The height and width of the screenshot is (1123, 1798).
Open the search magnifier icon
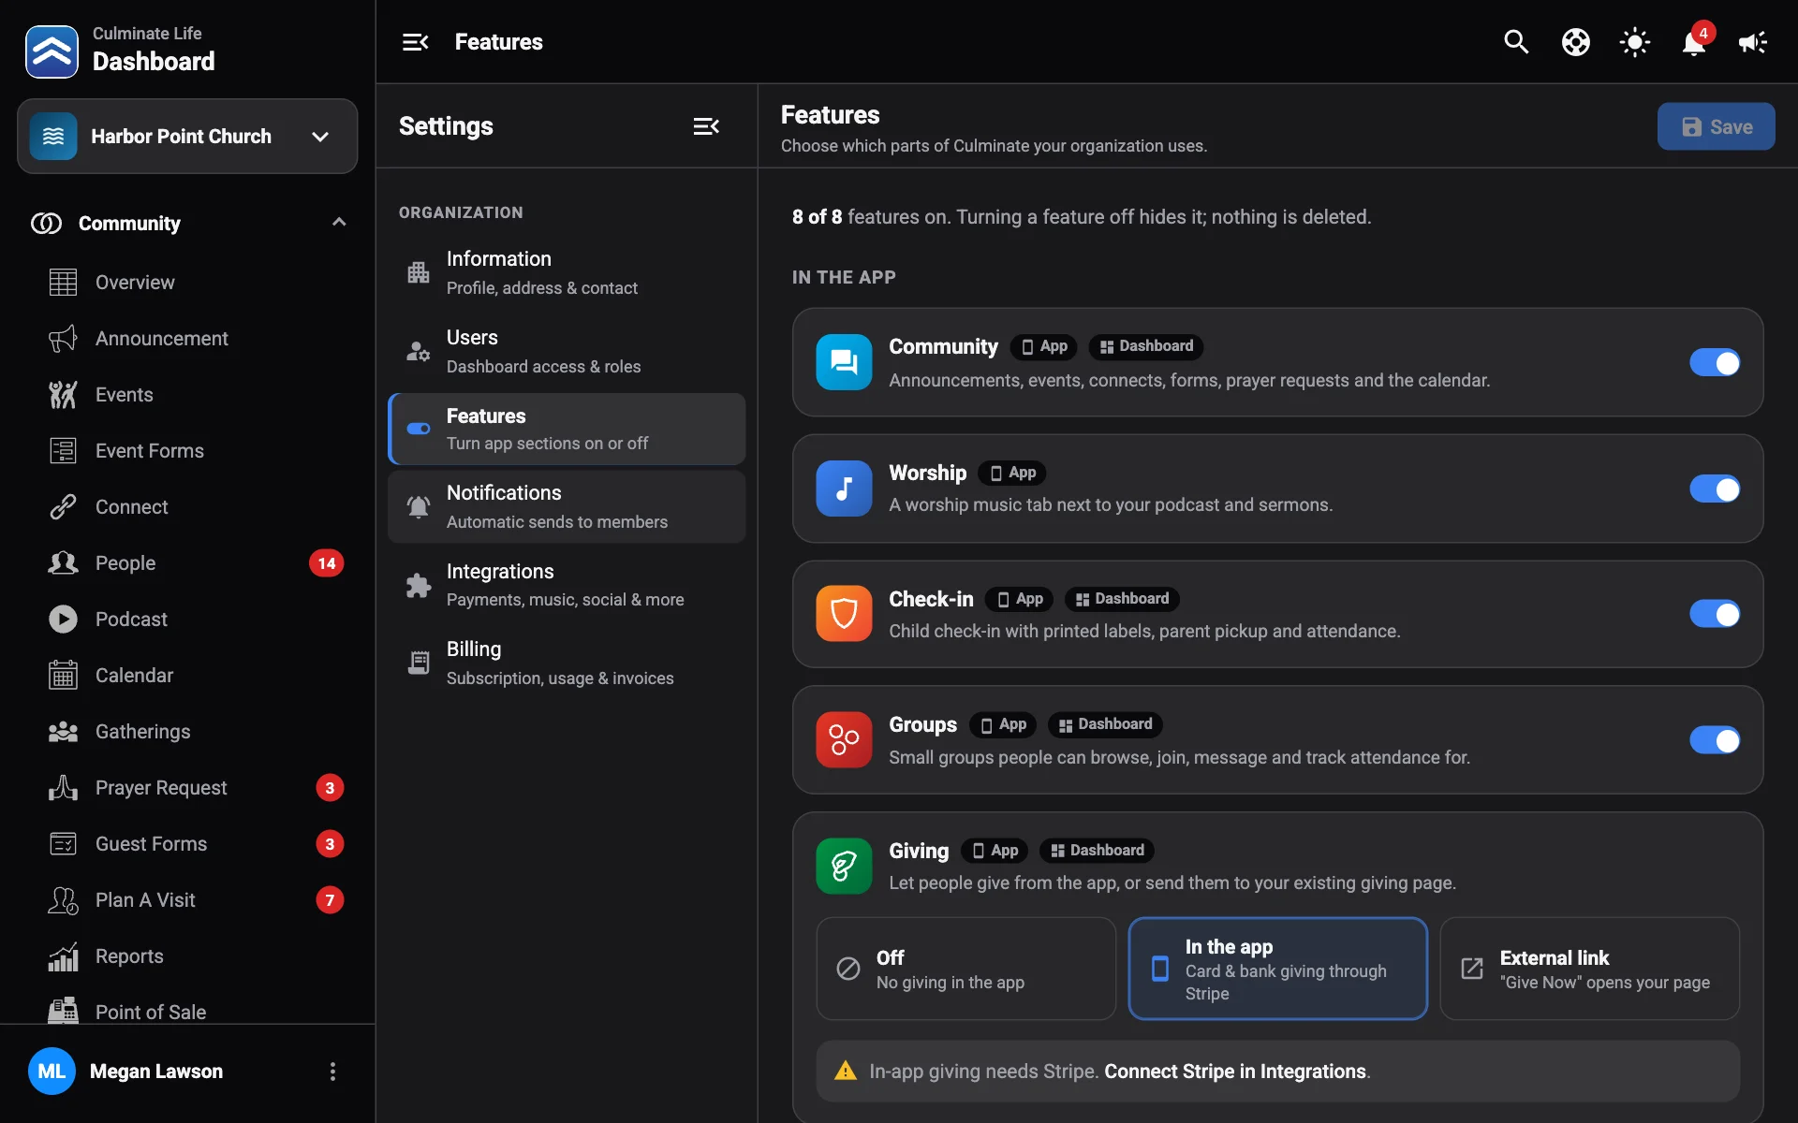click(x=1516, y=42)
